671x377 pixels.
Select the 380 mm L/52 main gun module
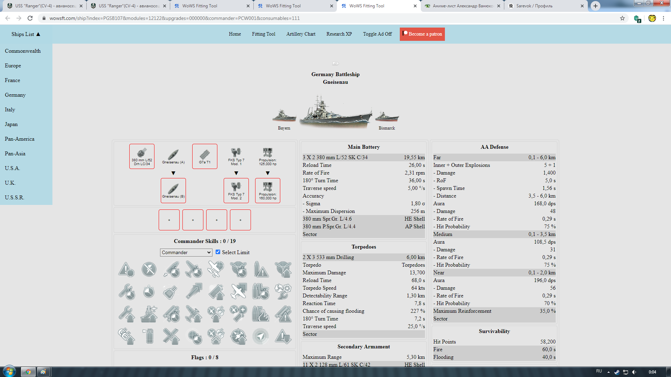click(x=142, y=156)
